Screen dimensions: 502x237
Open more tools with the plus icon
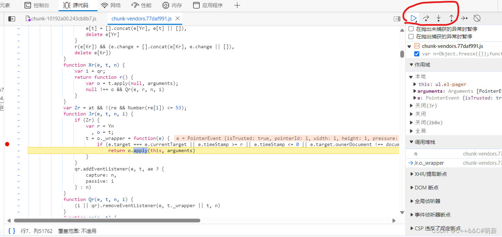click(237, 5)
